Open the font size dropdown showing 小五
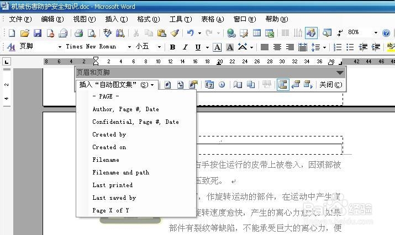The height and width of the screenshot is (235, 395). pyautogui.click(x=159, y=47)
